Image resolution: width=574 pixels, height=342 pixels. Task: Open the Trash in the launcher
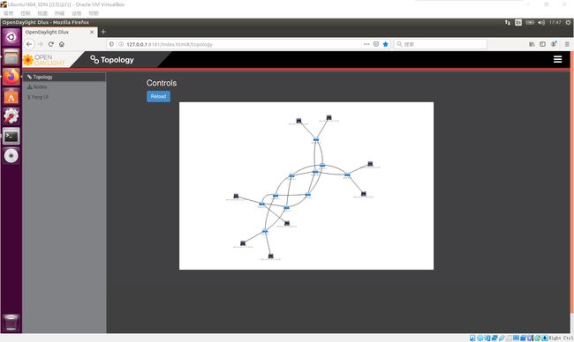tap(11, 322)
